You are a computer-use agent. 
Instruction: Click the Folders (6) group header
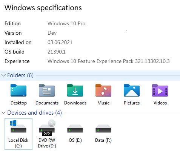coord(20,75)
